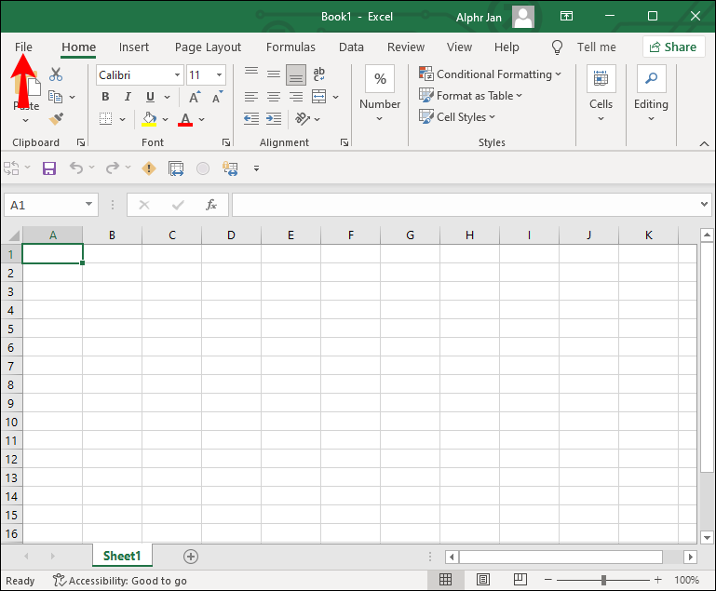Click Accessibility: Good to go status

pos(119,581)
